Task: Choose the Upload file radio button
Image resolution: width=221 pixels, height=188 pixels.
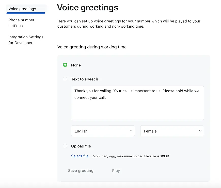Action: [65, 146]
